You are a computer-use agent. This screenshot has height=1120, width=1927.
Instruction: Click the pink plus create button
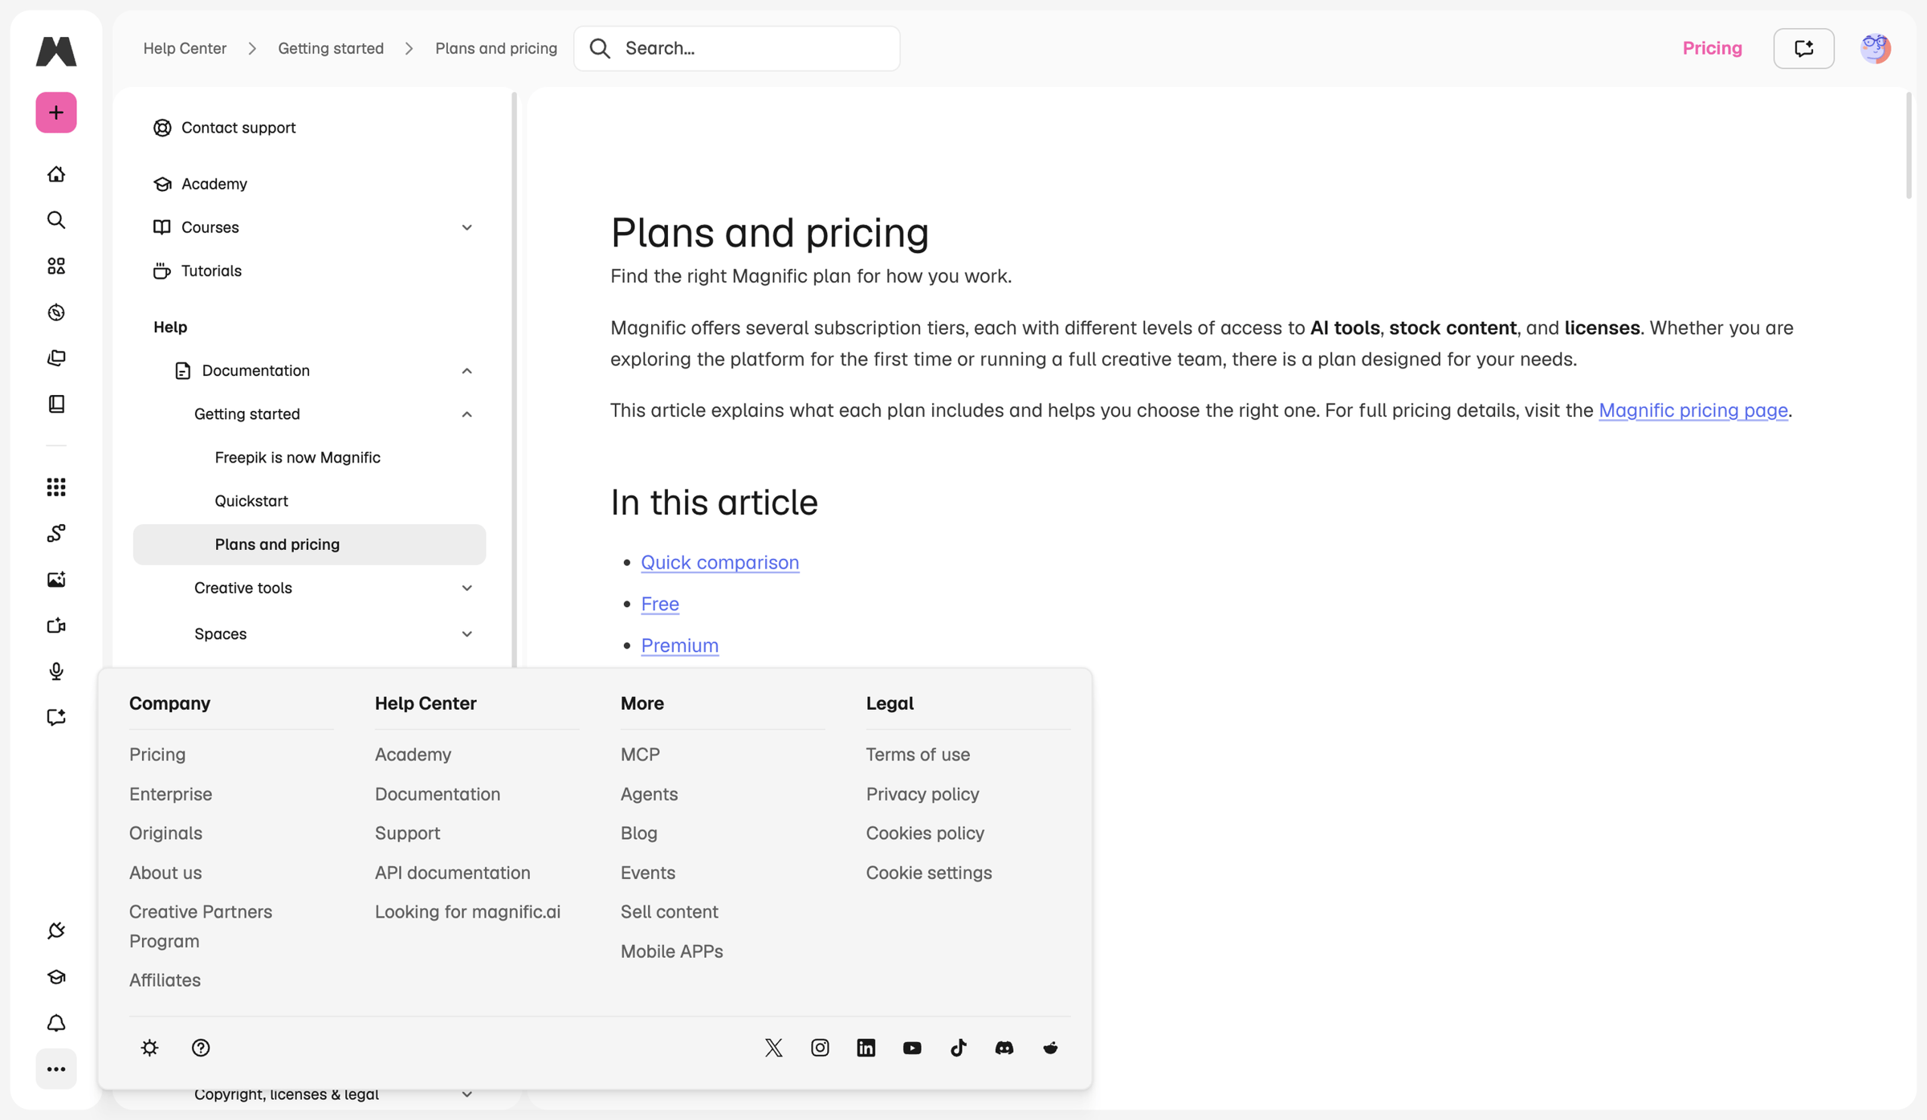point(56,112)
